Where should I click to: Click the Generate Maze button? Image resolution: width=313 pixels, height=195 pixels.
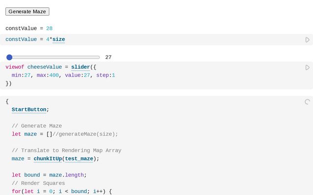27,11
